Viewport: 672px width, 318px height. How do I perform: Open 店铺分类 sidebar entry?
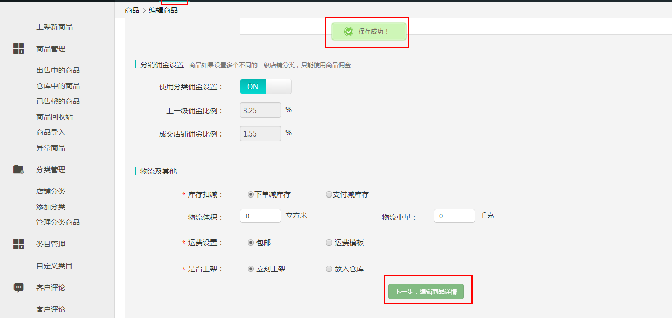click(51, 191)
